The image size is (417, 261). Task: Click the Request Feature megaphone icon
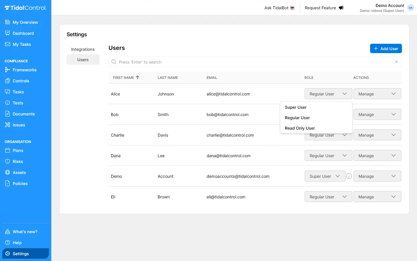(341, 8)
